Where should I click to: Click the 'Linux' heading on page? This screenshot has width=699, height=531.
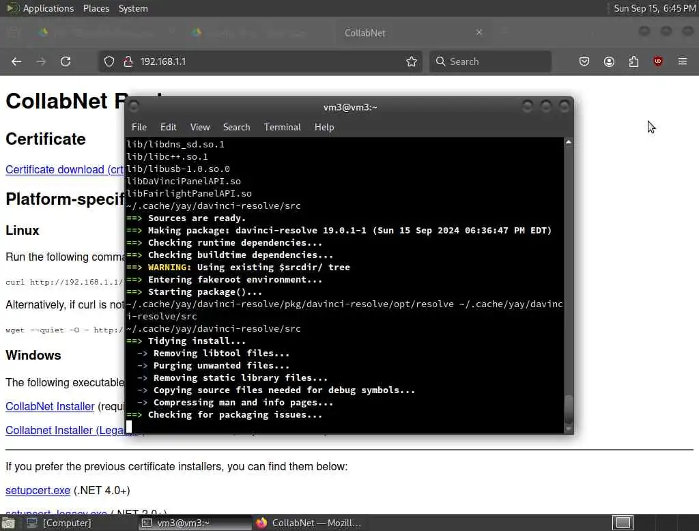click(23, 231)
